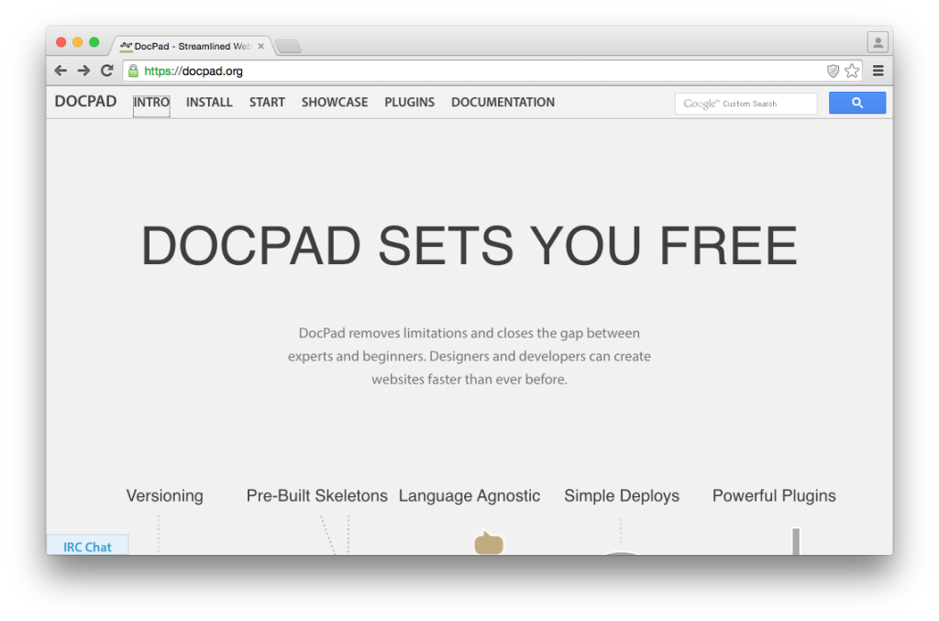Open Chrome's hamburger menu icon
The width and height of the screenshot is (939, 621).
coord(878,71)
